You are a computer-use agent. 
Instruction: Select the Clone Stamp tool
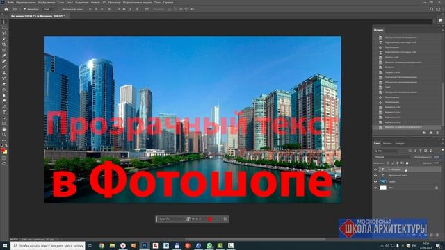(x=4, y=72)
